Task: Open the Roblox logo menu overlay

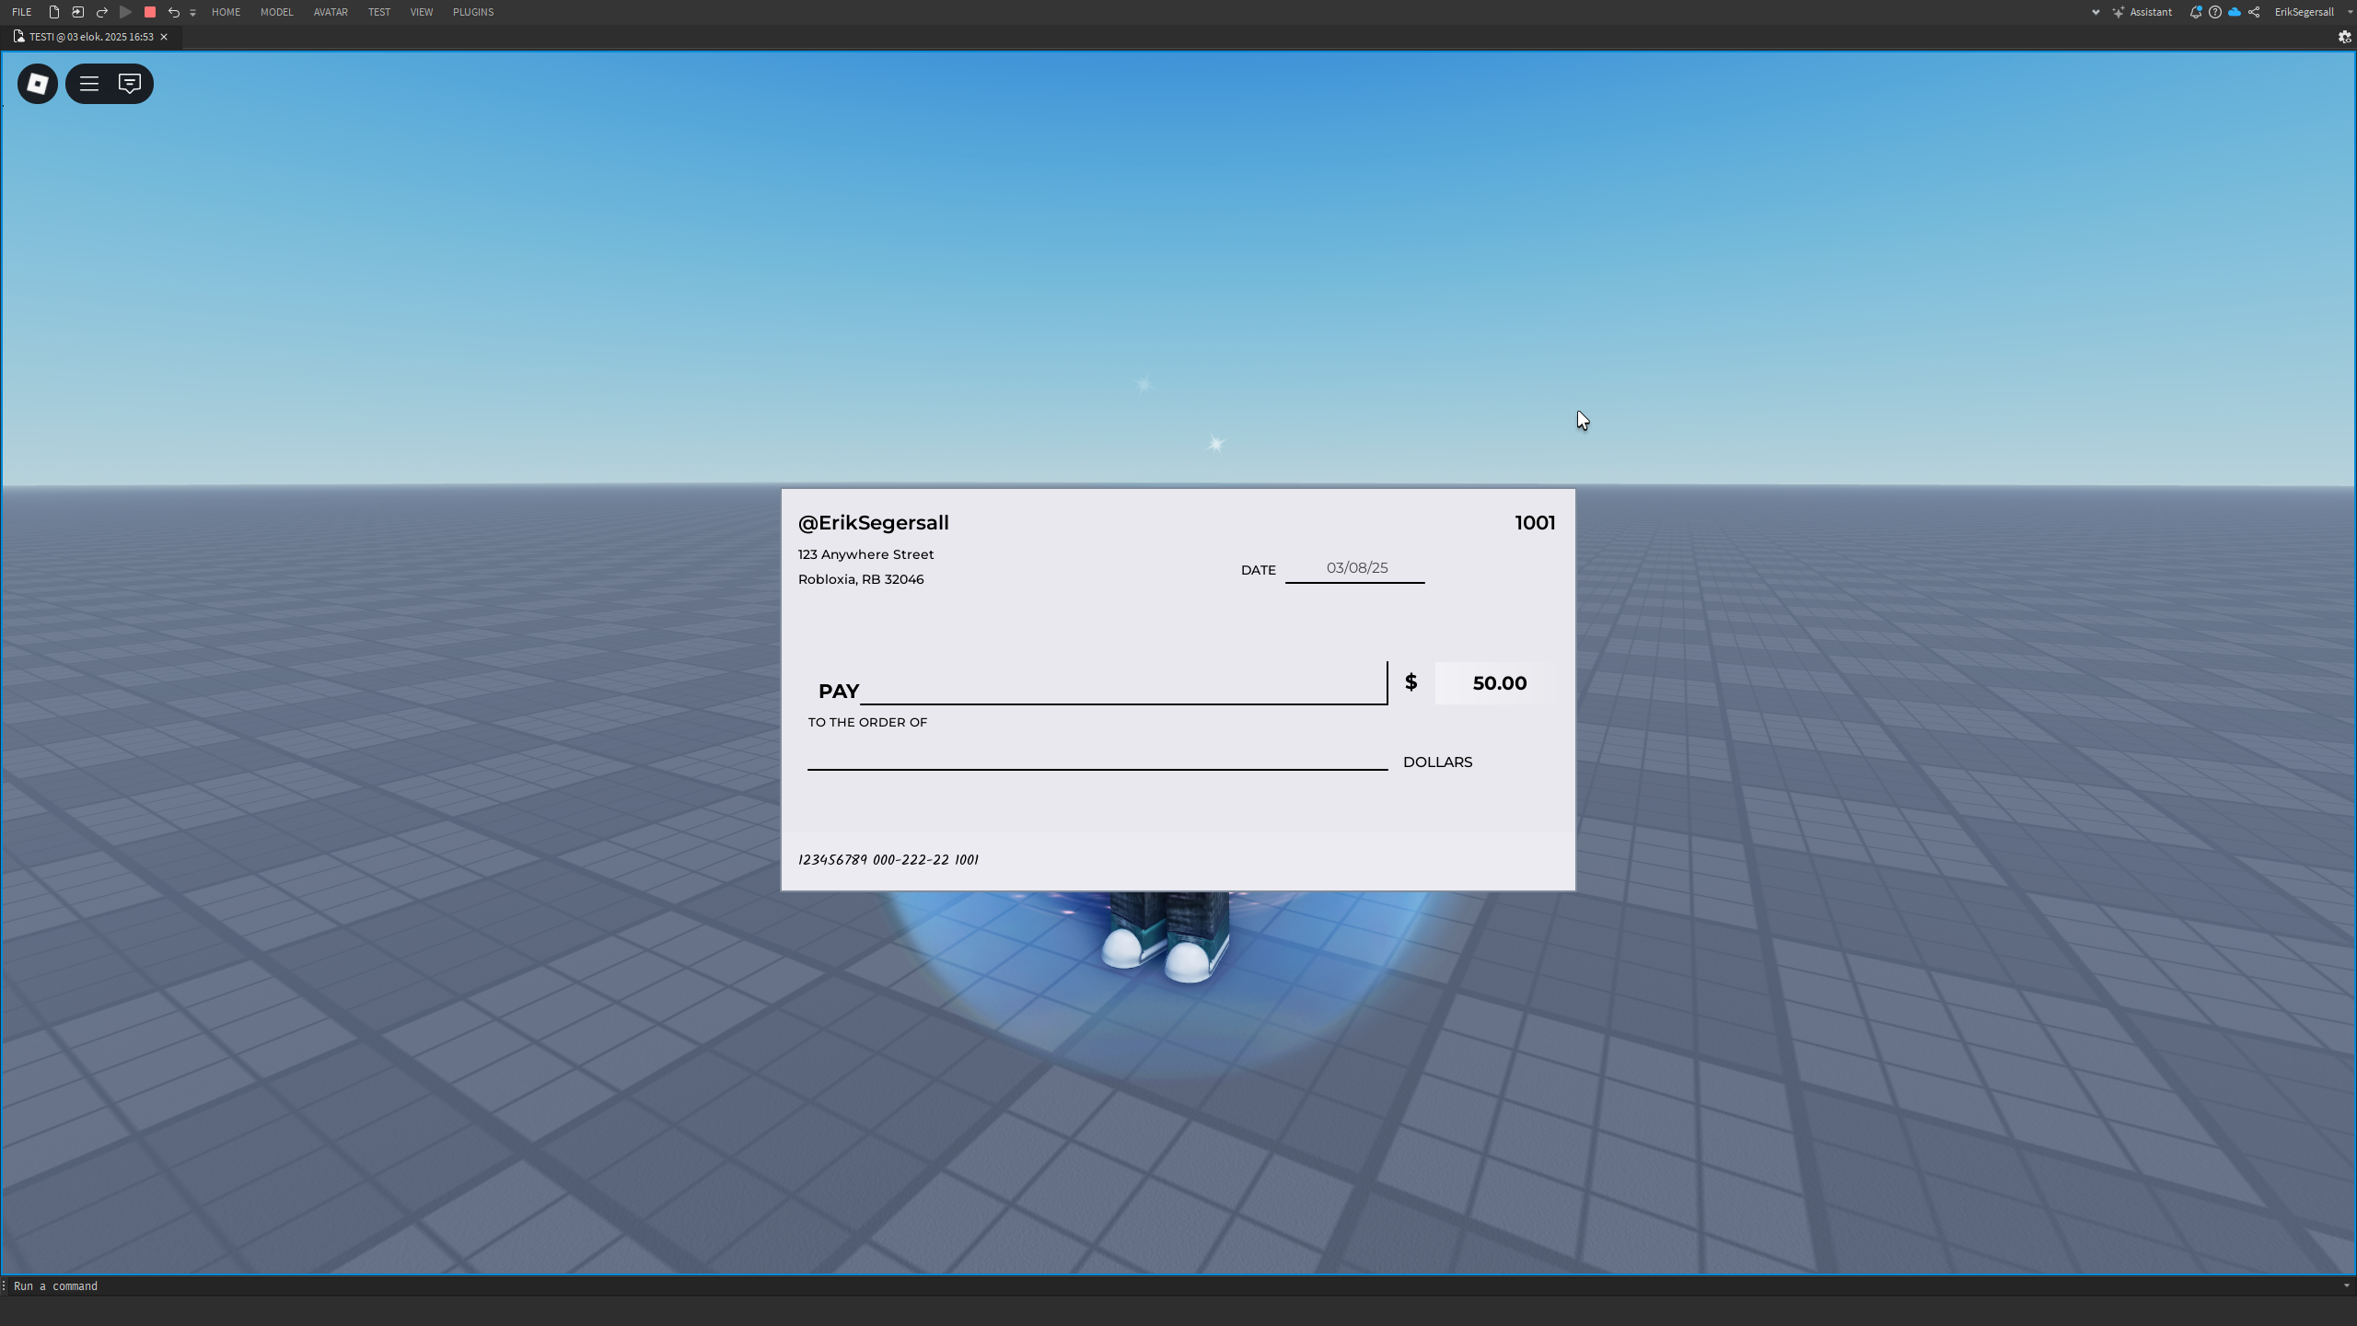Action: click(37, 84)
